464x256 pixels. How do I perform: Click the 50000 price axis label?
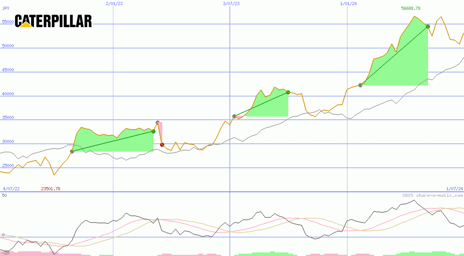pos(8,46)
